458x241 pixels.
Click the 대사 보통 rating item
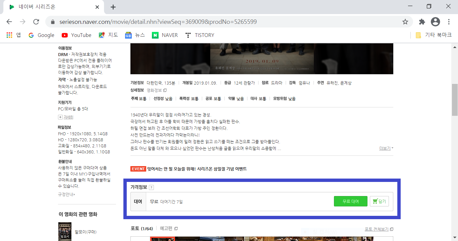259,99
